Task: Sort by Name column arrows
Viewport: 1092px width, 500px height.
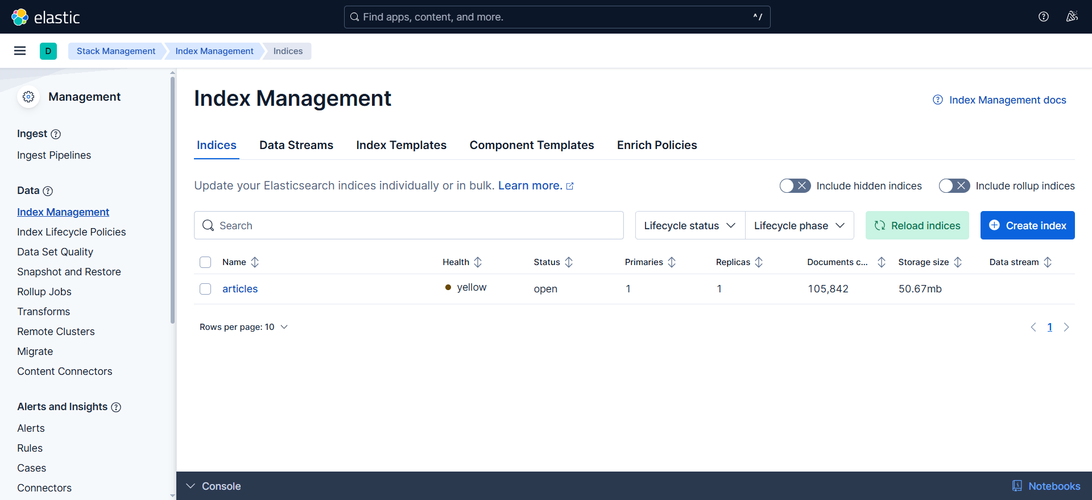Action: point(255,262)
